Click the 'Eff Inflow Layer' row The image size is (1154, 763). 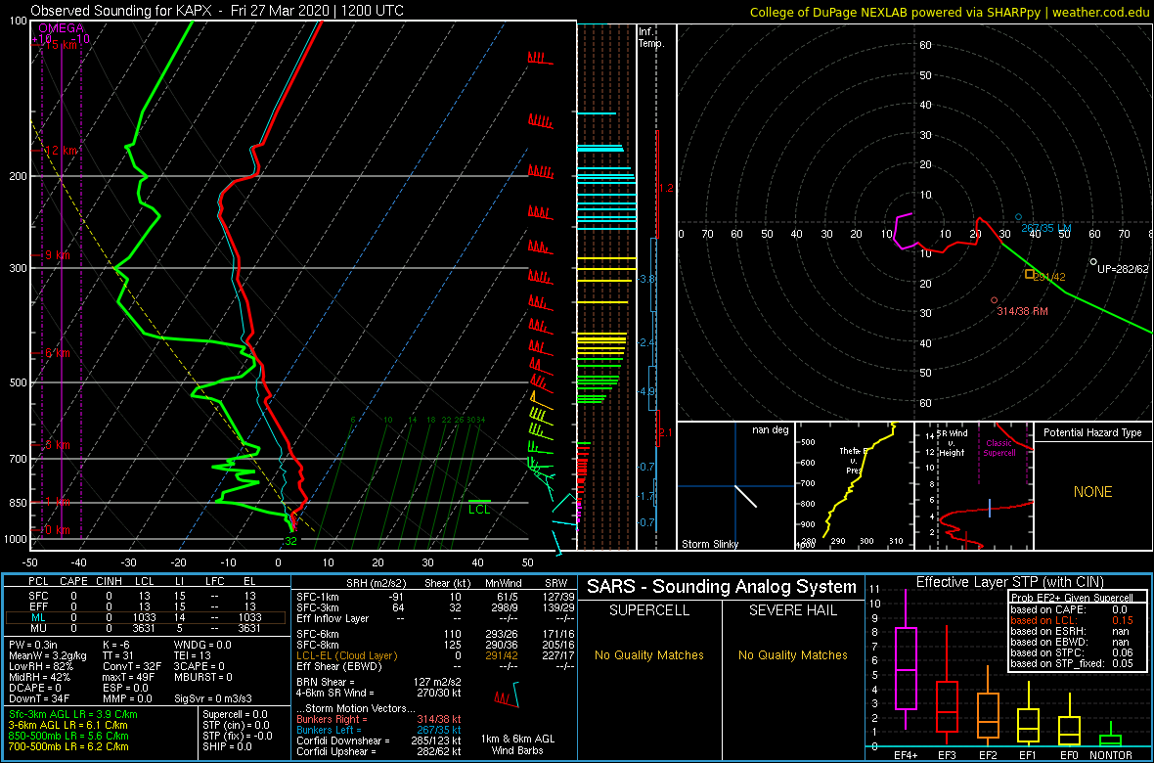tap(435, 618)
